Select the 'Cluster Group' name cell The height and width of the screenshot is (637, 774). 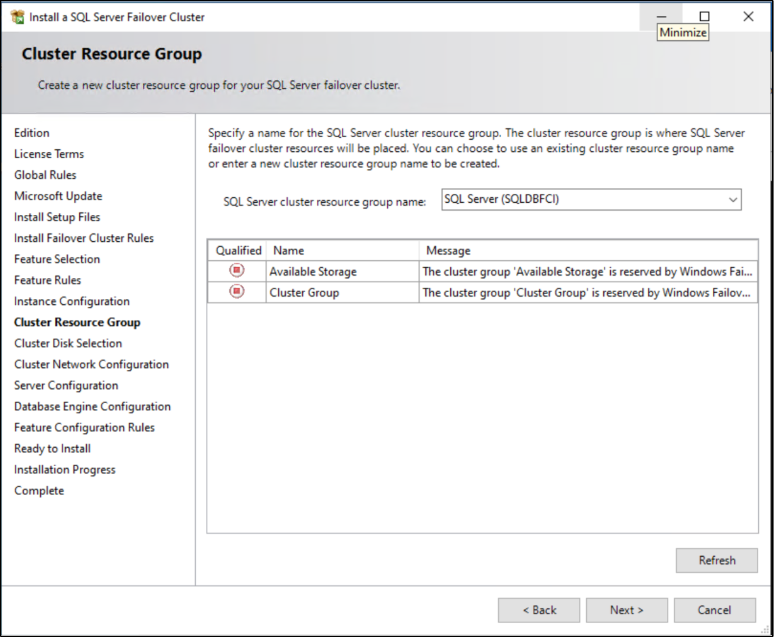point(343,293)
